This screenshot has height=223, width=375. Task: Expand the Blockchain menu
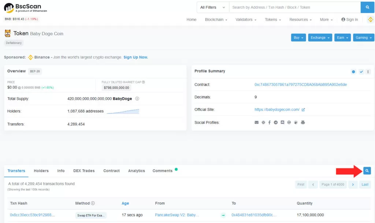click(216, 20)
